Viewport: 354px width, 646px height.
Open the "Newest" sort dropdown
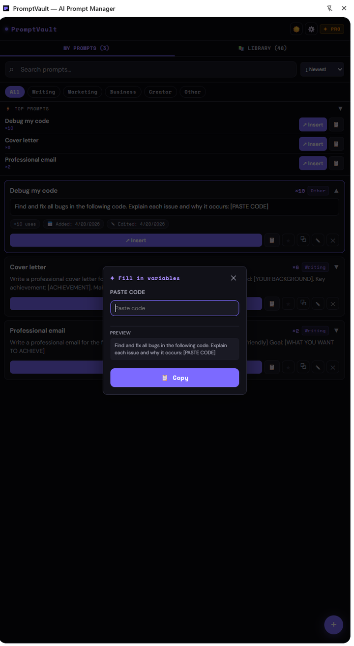pos(322,69)
